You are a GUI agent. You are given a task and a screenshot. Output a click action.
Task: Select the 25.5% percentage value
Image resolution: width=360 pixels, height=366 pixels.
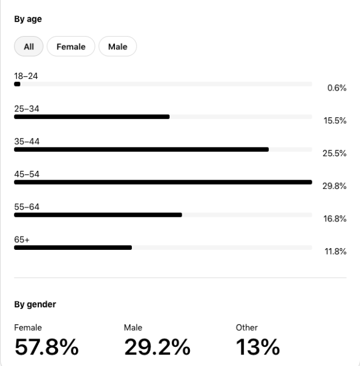coord(334,153)
